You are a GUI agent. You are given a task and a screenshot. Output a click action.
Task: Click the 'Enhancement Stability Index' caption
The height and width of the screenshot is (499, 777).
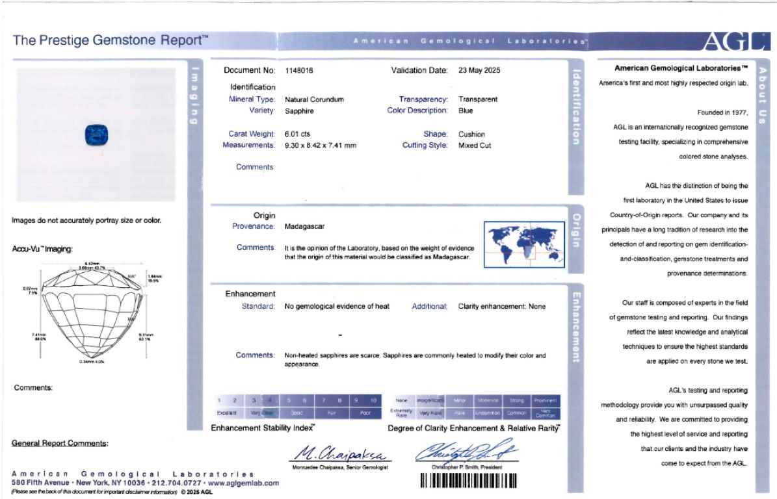click(x=263, y=428)
